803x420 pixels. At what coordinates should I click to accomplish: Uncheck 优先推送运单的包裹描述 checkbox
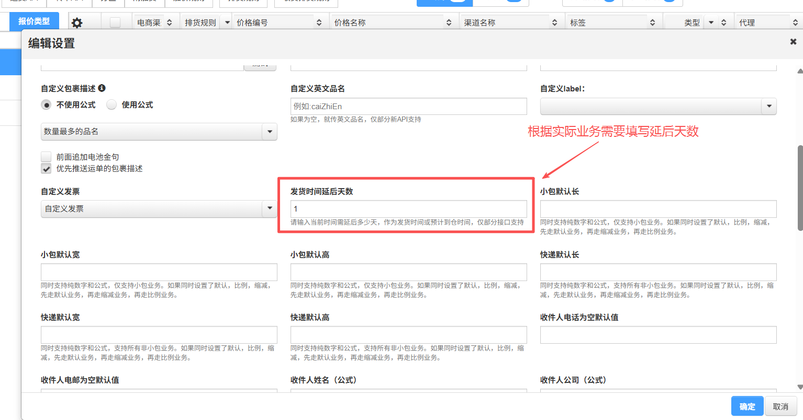[x=46, y=168]
